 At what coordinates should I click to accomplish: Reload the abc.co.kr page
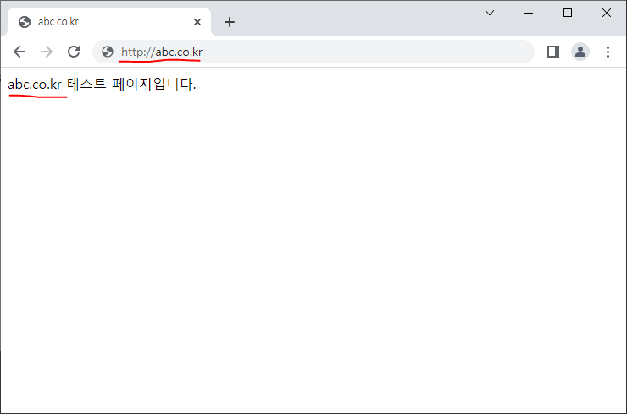click(74, 52)
